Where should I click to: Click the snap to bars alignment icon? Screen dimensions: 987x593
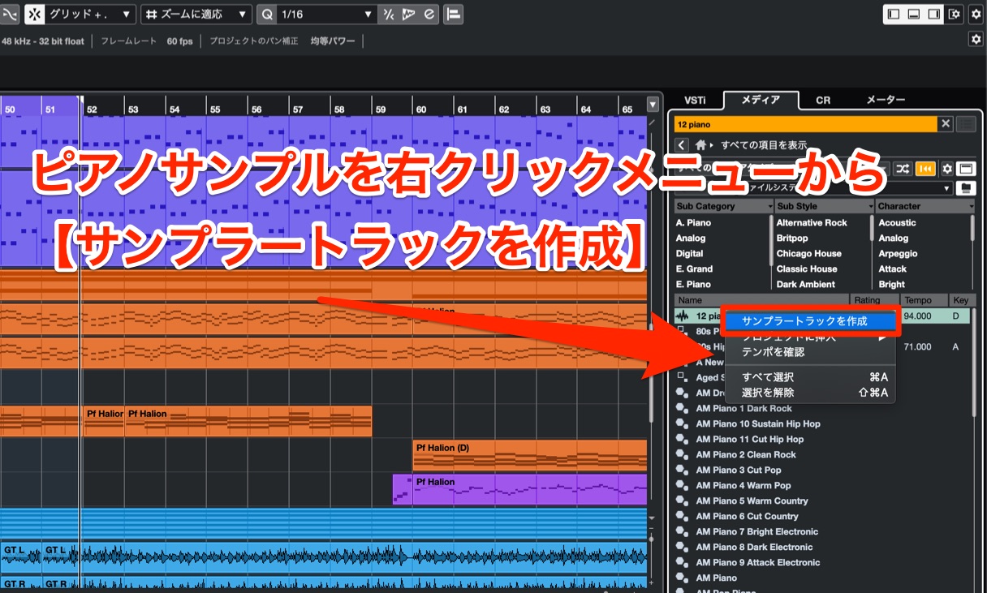tap(453, 14)
